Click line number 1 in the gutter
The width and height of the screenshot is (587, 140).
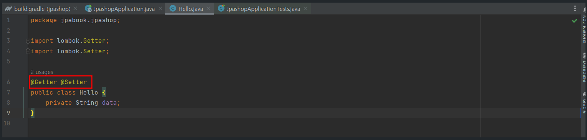tap(9, 20)
